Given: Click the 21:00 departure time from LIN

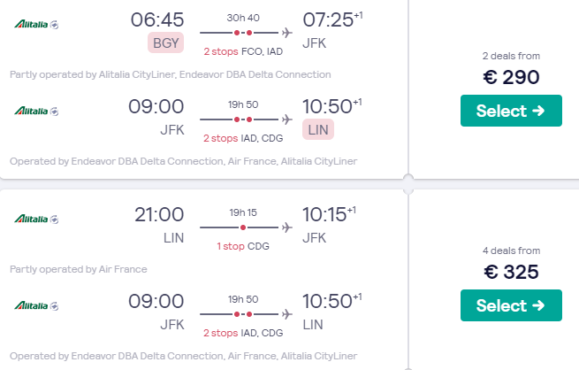Looking at the screenshot, I should pyautogui.click(x=159, y=215).
